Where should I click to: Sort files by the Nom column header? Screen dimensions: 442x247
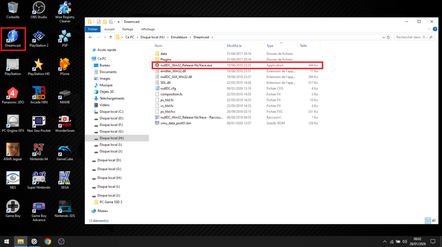[x=159, y=46]
